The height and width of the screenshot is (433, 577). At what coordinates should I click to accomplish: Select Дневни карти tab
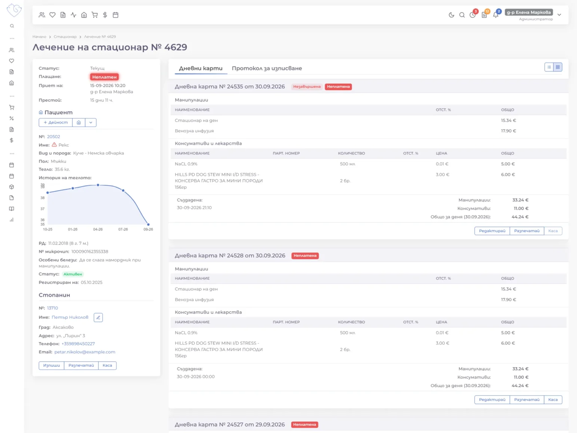pyautogui.click(x=201, y=68)
